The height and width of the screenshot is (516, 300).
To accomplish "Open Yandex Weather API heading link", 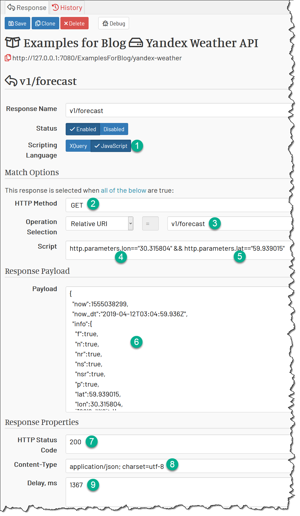I will (x=202, y=43).
